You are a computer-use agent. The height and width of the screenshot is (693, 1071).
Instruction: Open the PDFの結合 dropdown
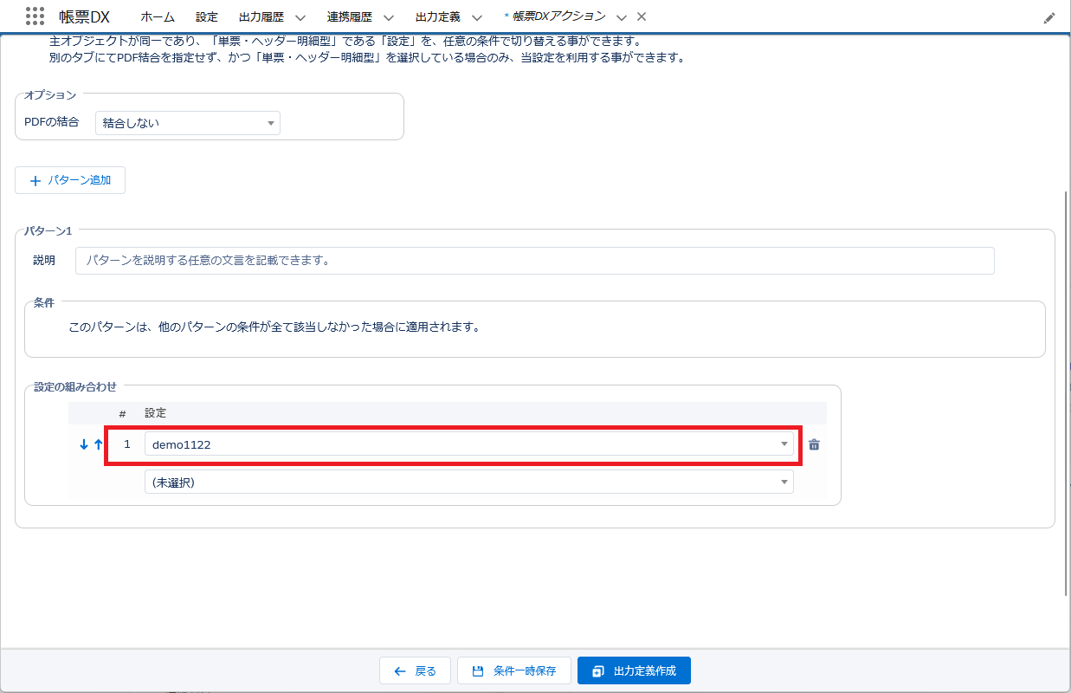(187, 123)
